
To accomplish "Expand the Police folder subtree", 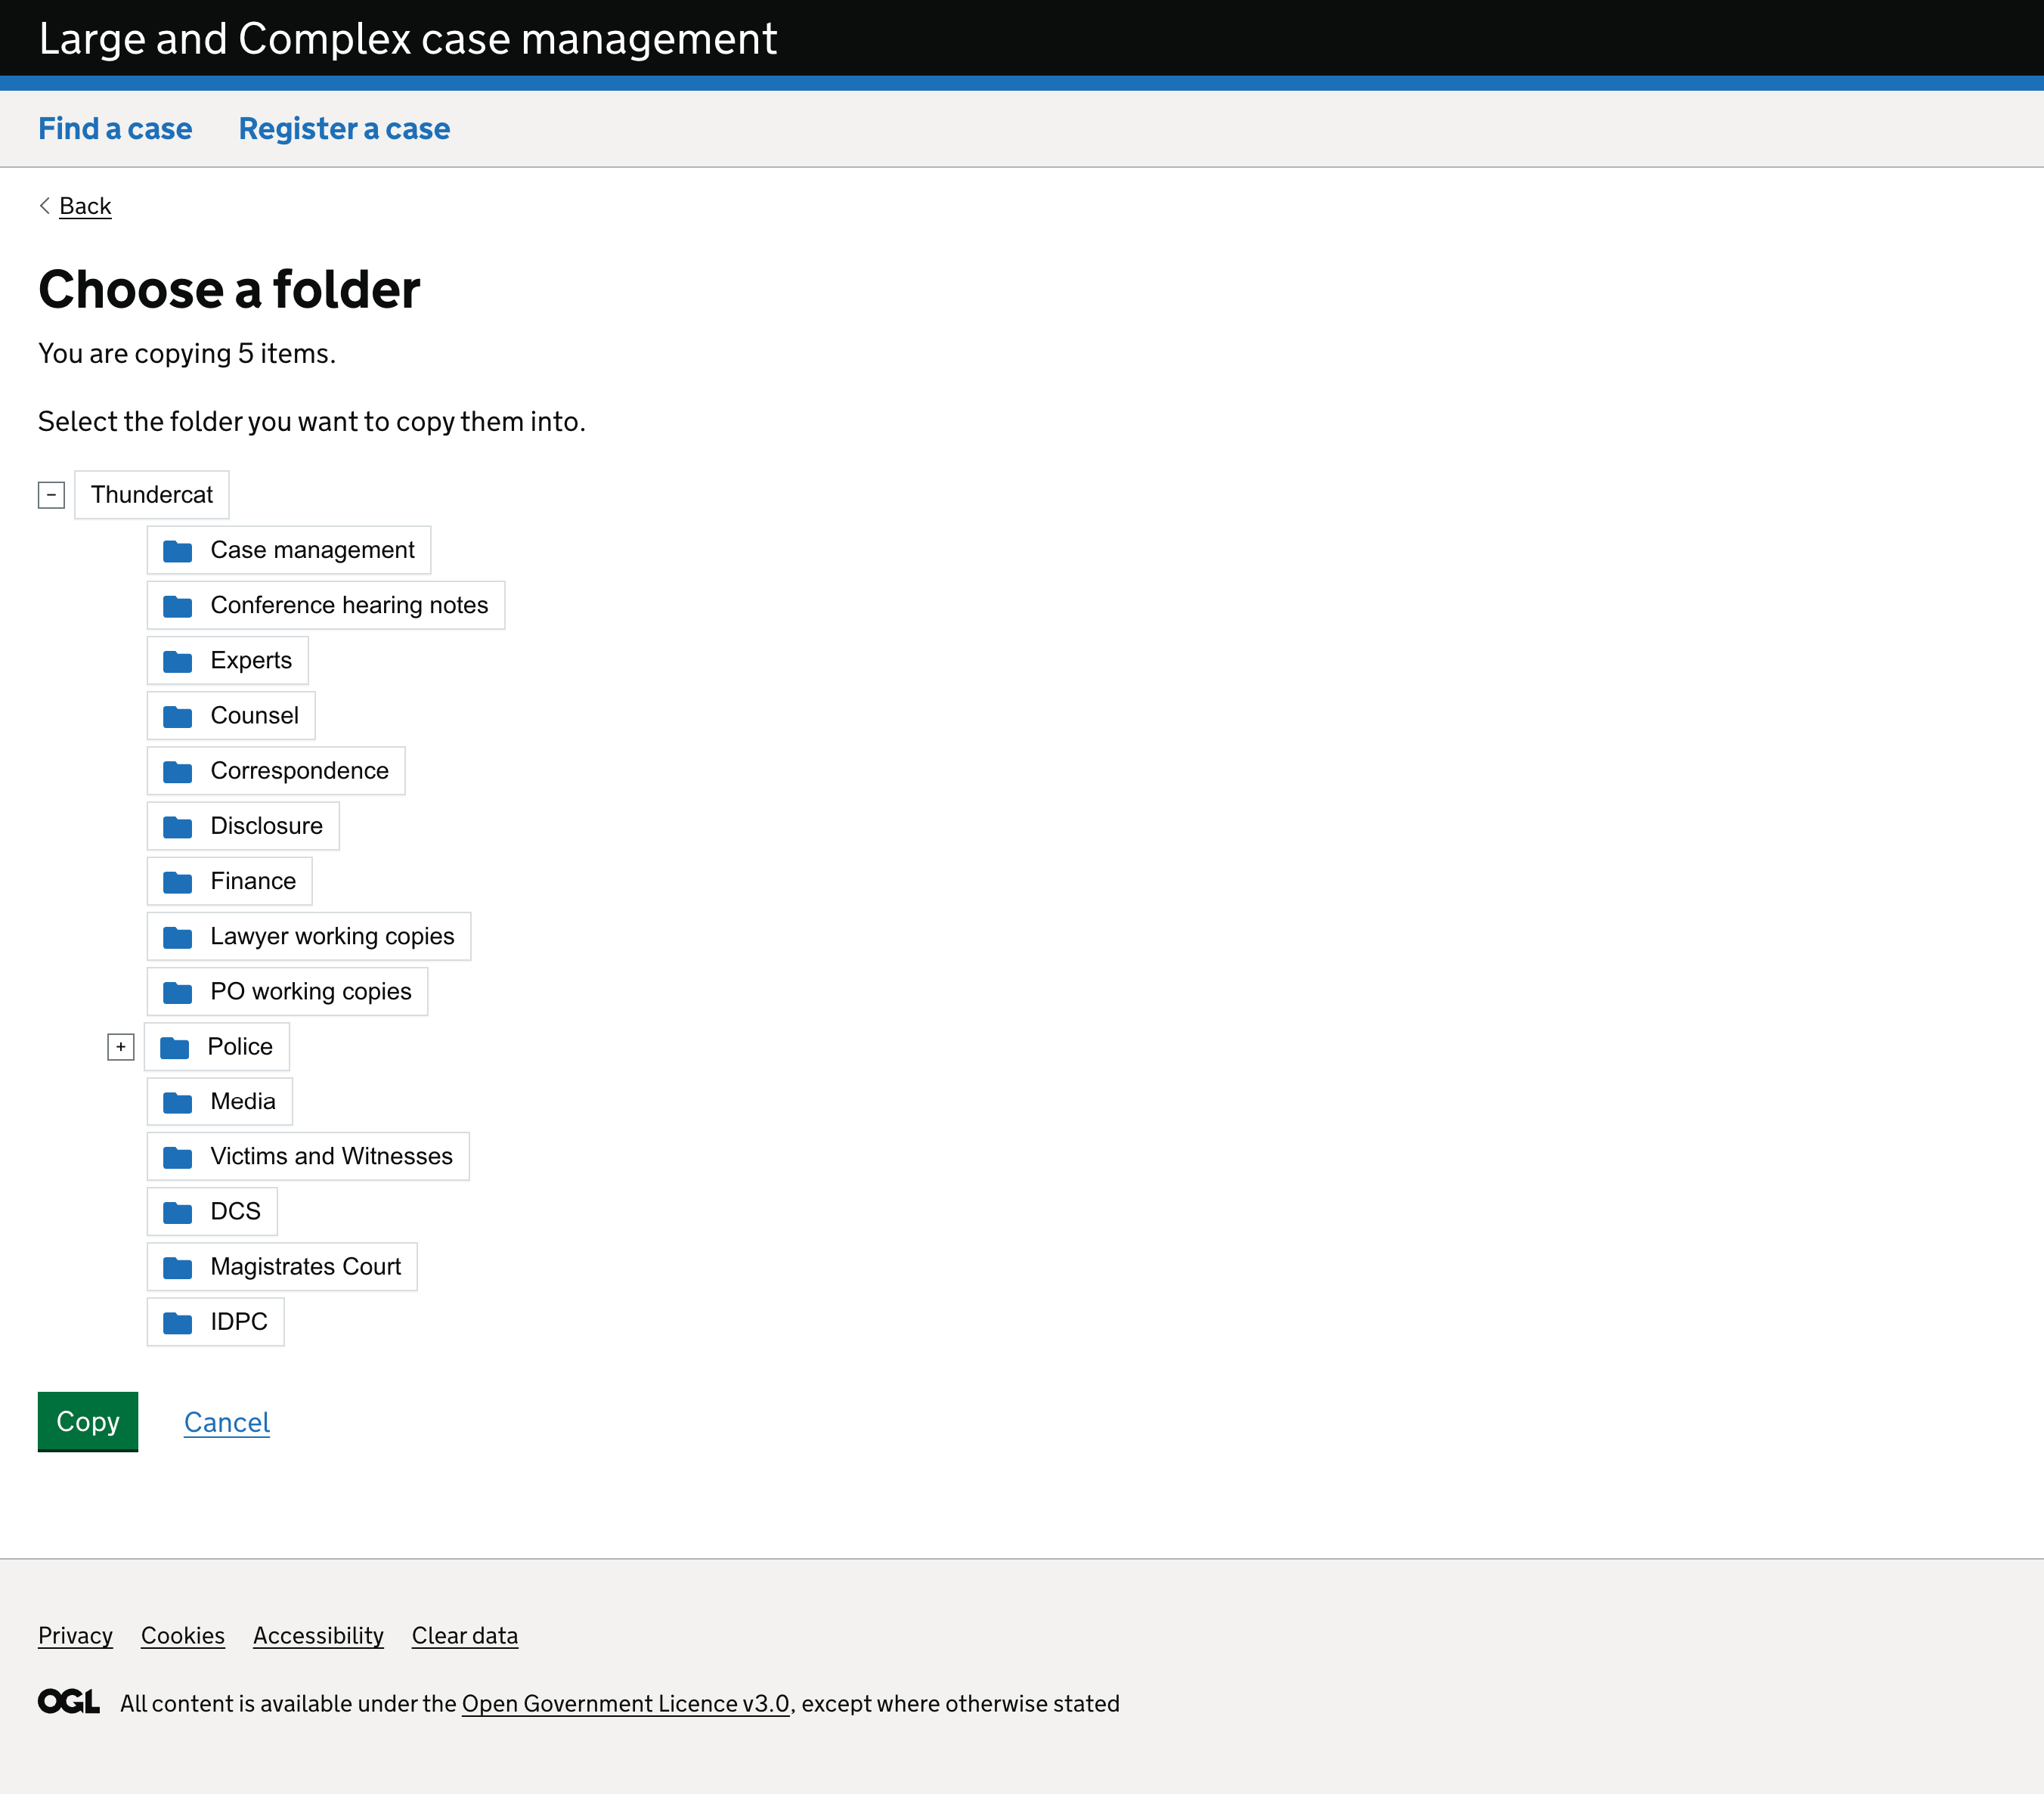I will [x=120, y=1047].
